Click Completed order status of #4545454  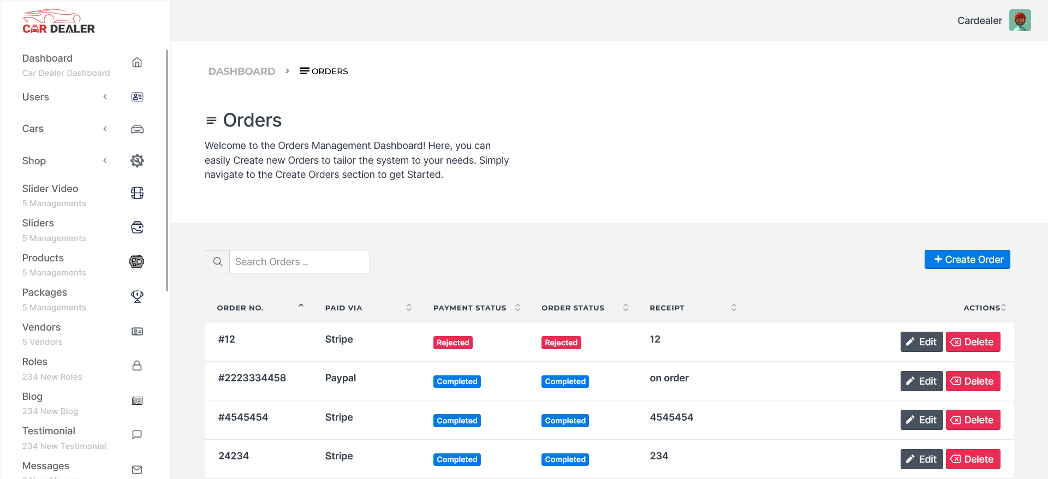click(x=565, y=421)
